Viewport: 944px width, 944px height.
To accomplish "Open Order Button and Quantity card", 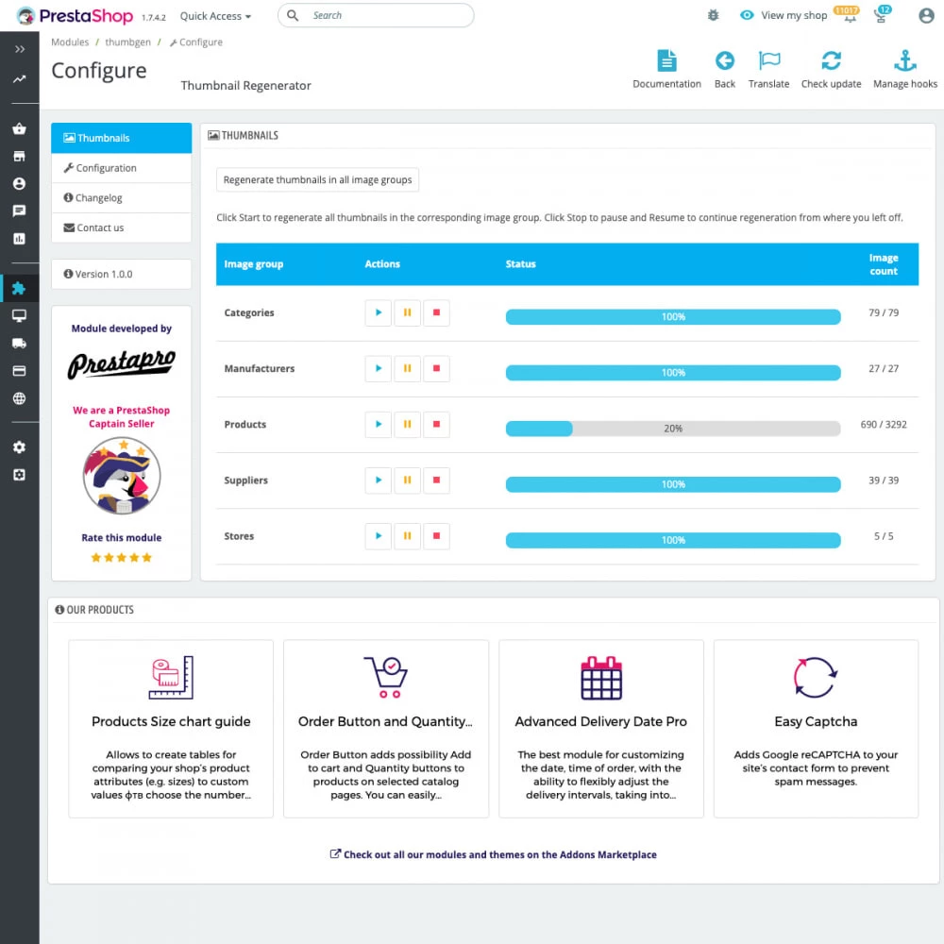I will pyautogui.click(x=386, y=729).
